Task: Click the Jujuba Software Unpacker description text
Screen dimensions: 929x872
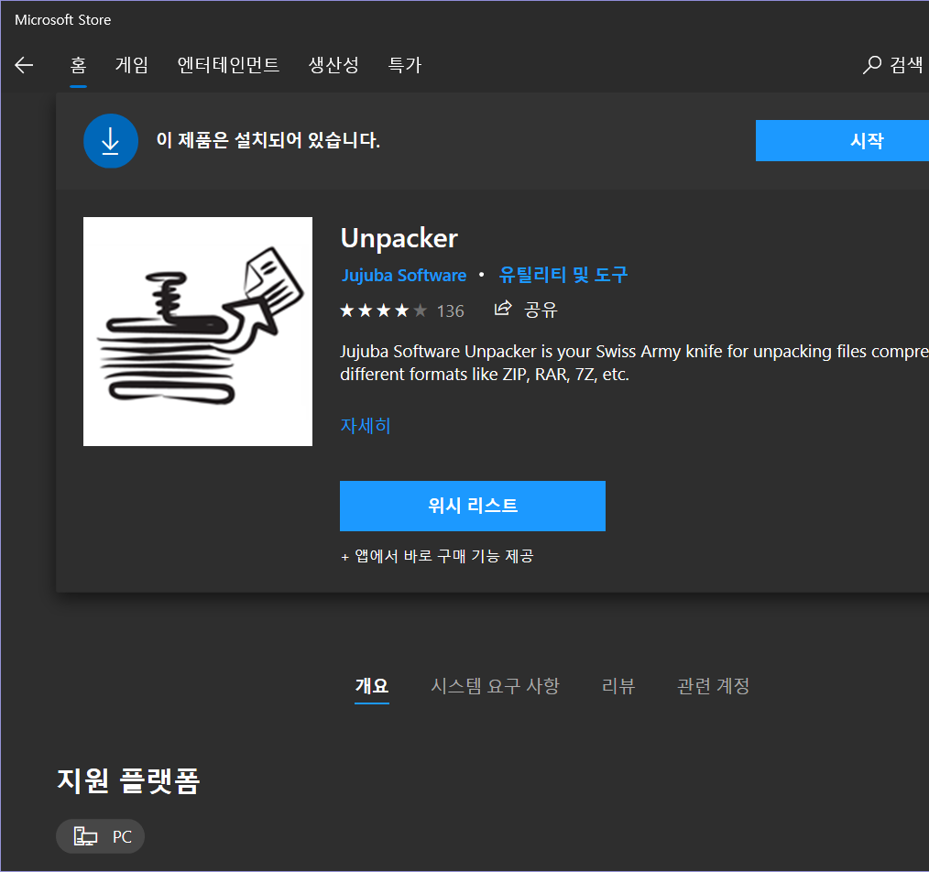Action: (635, 363)
